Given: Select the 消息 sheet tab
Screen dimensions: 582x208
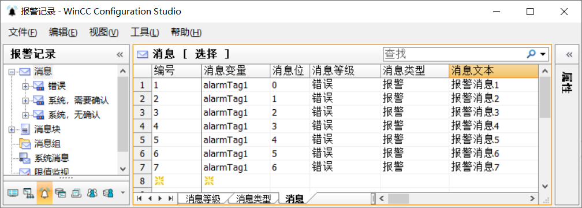Looking at the screenshot, I should point(294,199).
